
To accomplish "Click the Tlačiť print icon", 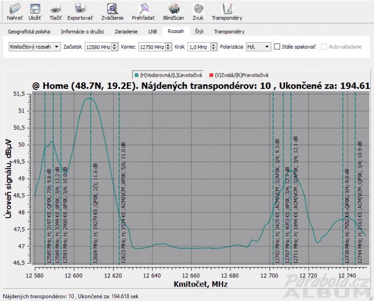I will (x=56, y=12).
